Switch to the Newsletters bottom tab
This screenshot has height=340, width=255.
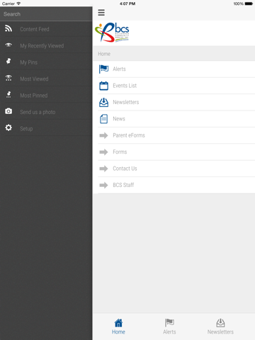(x=220, y=327)
